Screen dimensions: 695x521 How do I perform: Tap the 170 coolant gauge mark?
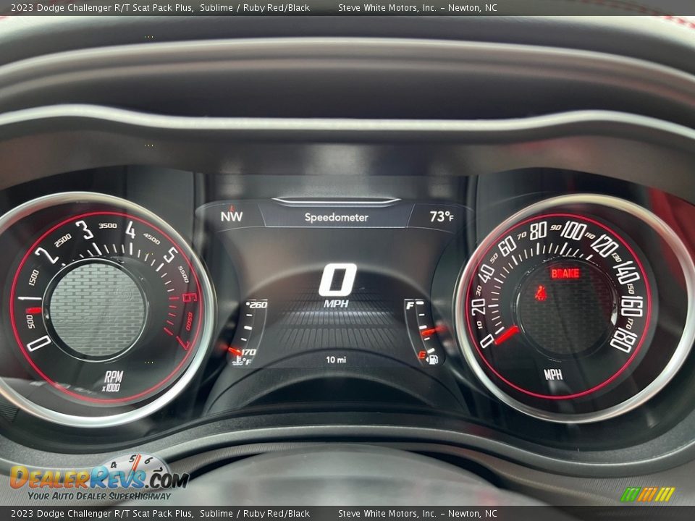pyautogui.click(x=248, y=352)
